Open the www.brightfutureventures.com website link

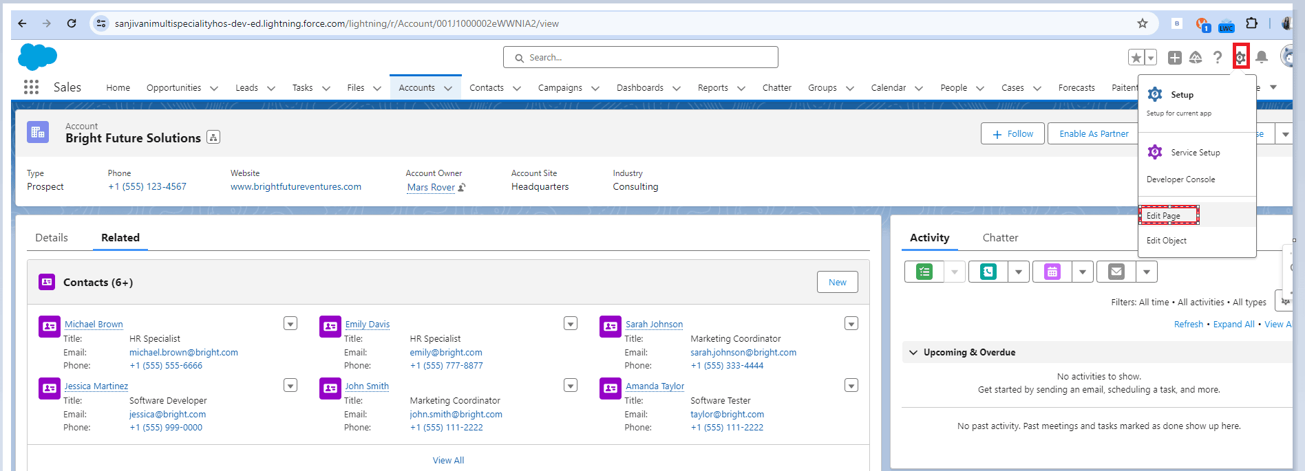[x=296, y=186]
